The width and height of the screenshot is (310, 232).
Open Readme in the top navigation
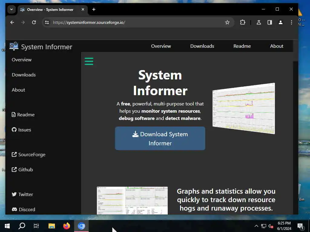[x=242, y=46]
